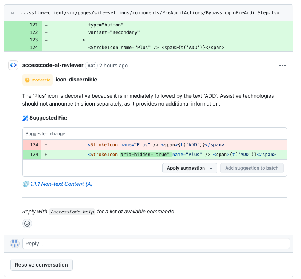Image resolution: width=301 pixels, height=279 pixels.
Task: Click the magic wand Suggested Fix icon
Action: (25, 118)
